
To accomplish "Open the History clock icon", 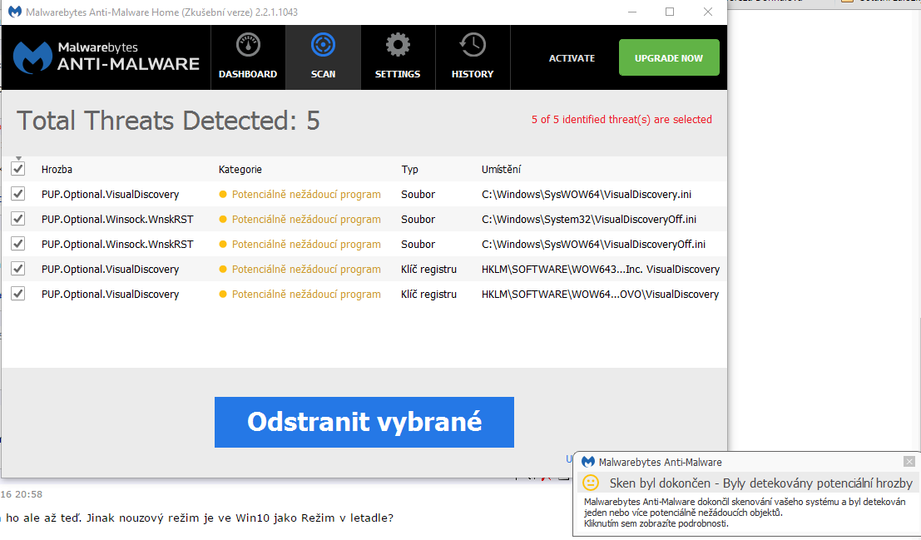I will [x=473, y=46].
